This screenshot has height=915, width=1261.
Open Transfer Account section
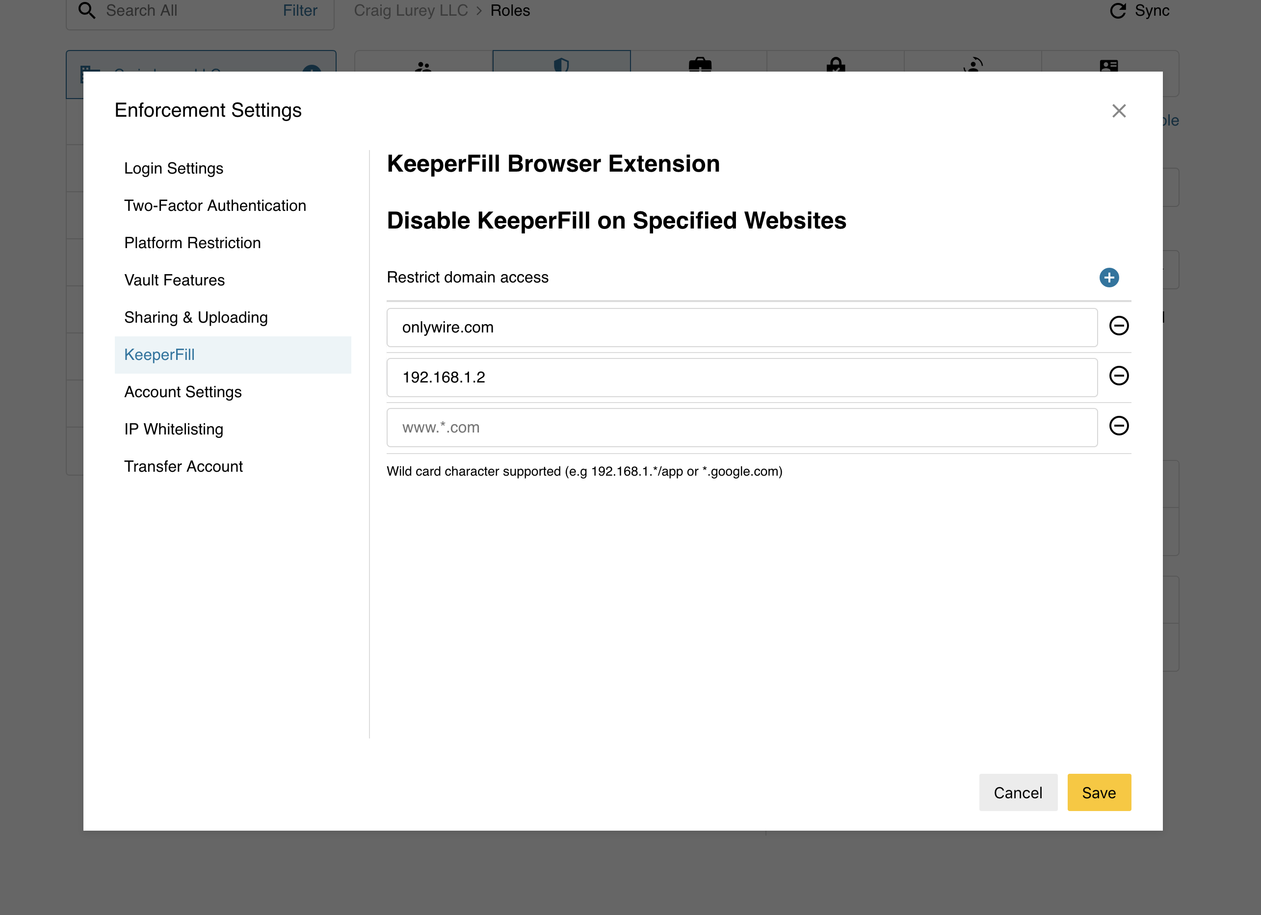click(184, 466)
